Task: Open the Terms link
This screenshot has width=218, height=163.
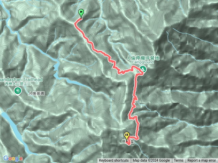Action: [178, 161]
